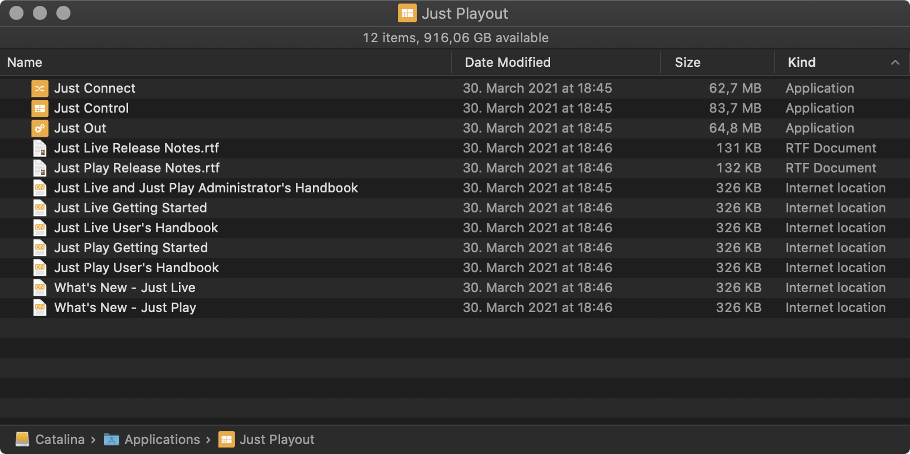Click Just Playout label in the path bar
The width and height of the screenshot is (910, 454).
(277, 439)
